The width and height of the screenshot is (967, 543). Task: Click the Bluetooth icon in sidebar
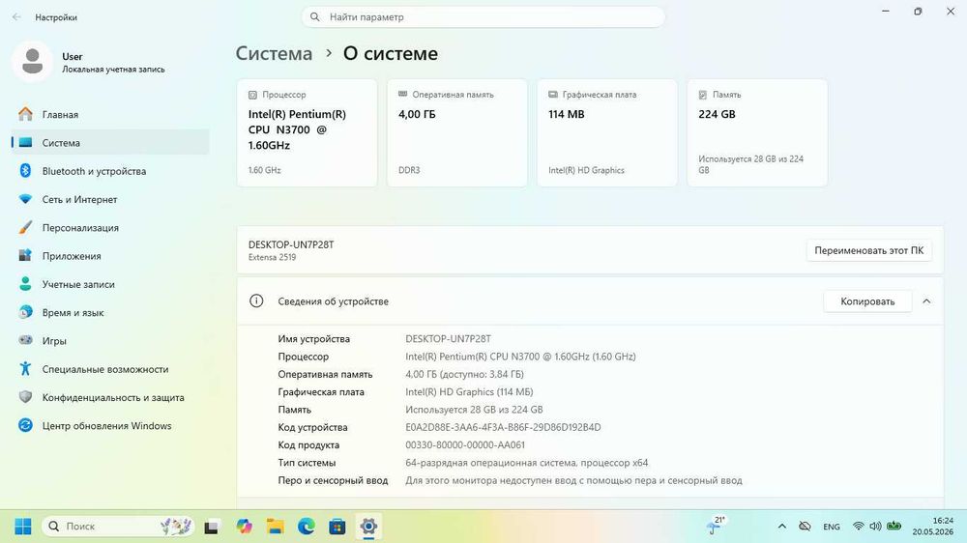click(25, 171)
